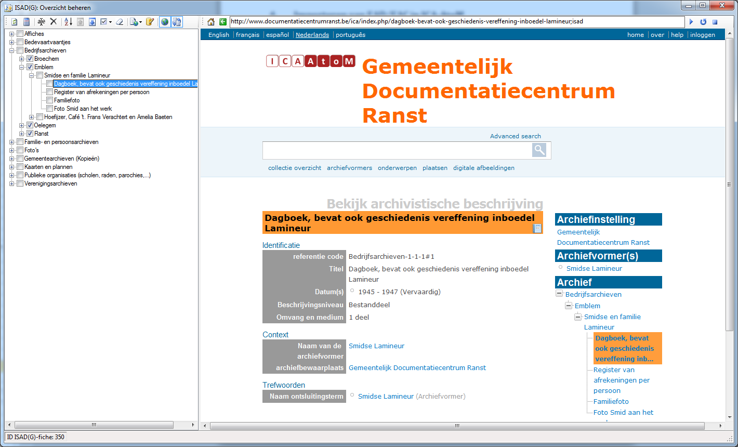This screenshot has width=738, height=447.
Task: Expand the Hoefijzer, Café node
Action: point(32,117)
